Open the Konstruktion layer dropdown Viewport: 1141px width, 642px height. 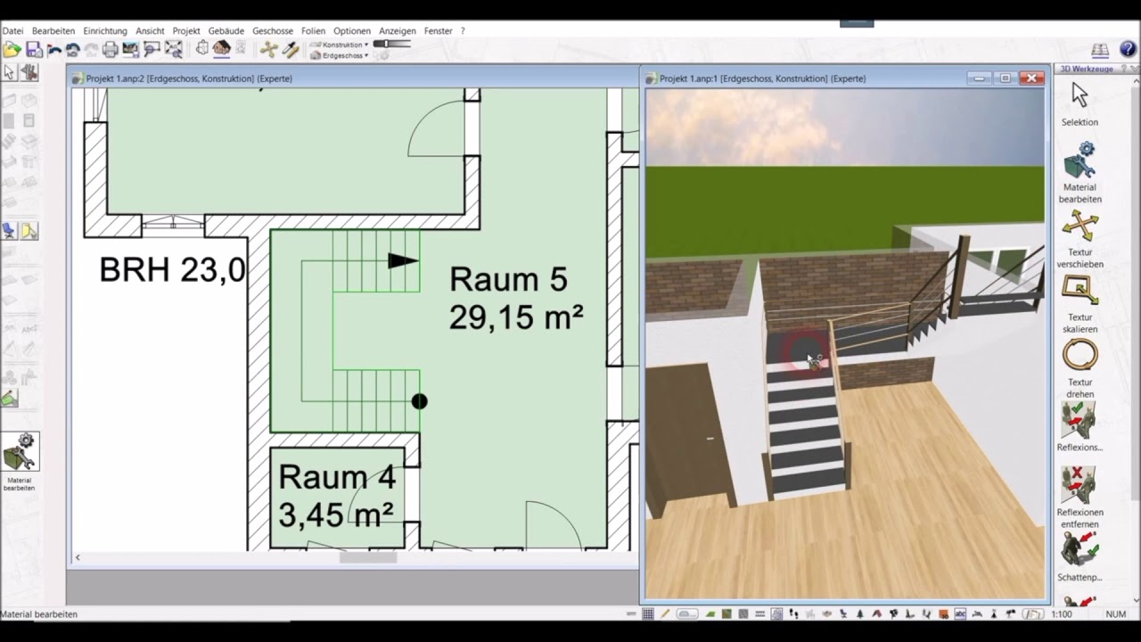pos(339,45)
